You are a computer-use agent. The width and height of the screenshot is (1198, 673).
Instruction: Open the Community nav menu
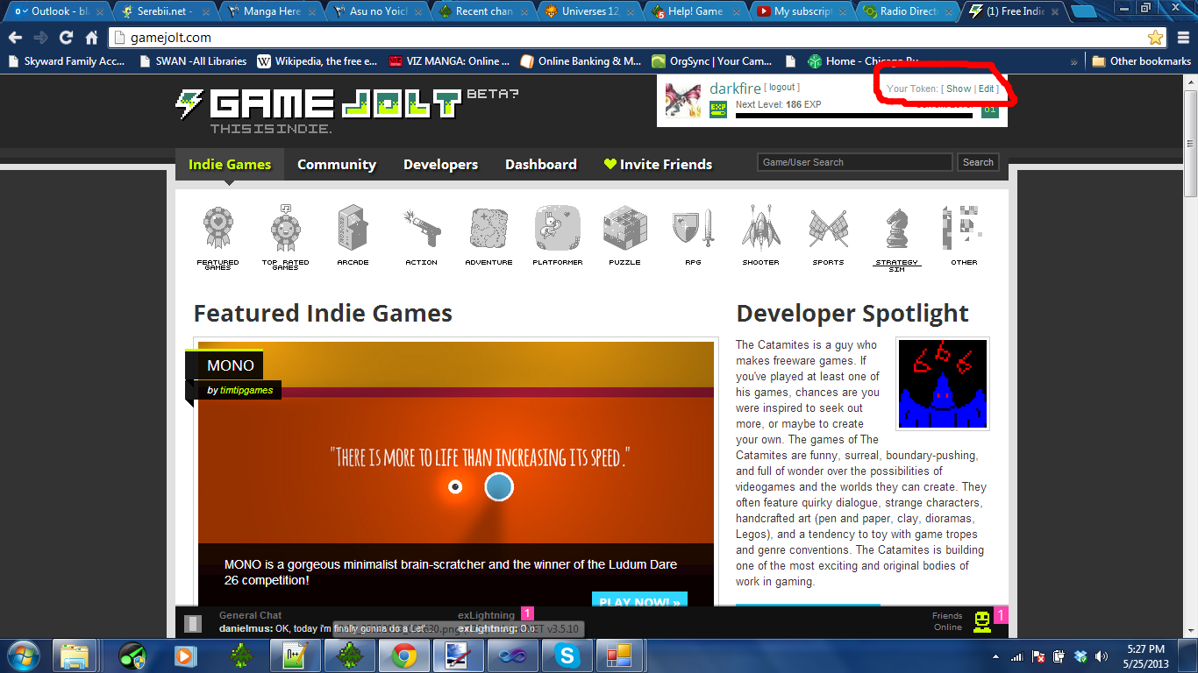(337, 165)
